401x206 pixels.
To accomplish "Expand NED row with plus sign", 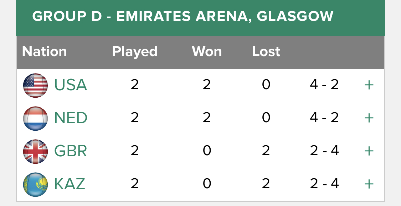I will (369, 118).
